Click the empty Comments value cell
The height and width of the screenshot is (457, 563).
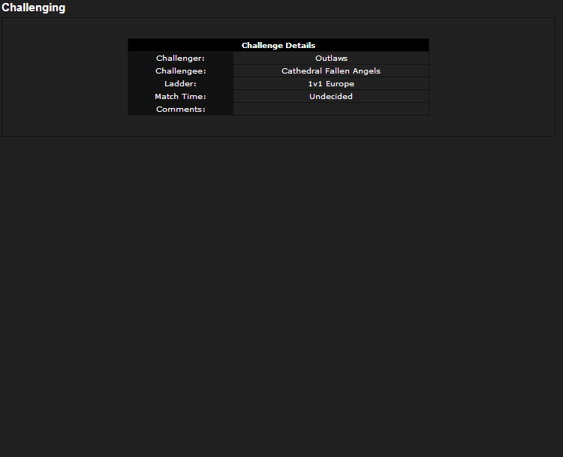pyautogui.click(x=331, y=109)
